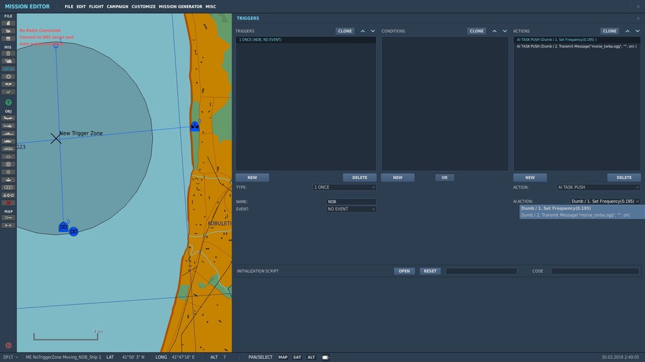Click NEW button under the triggers list
Screen dimensions: 645x362
pyautogui.click(x=252, y=178)
